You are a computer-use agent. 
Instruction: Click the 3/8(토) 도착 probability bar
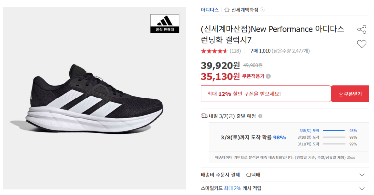334,130
